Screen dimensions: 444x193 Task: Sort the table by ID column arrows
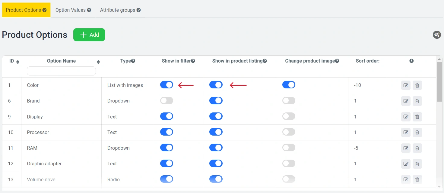[18, 62]
